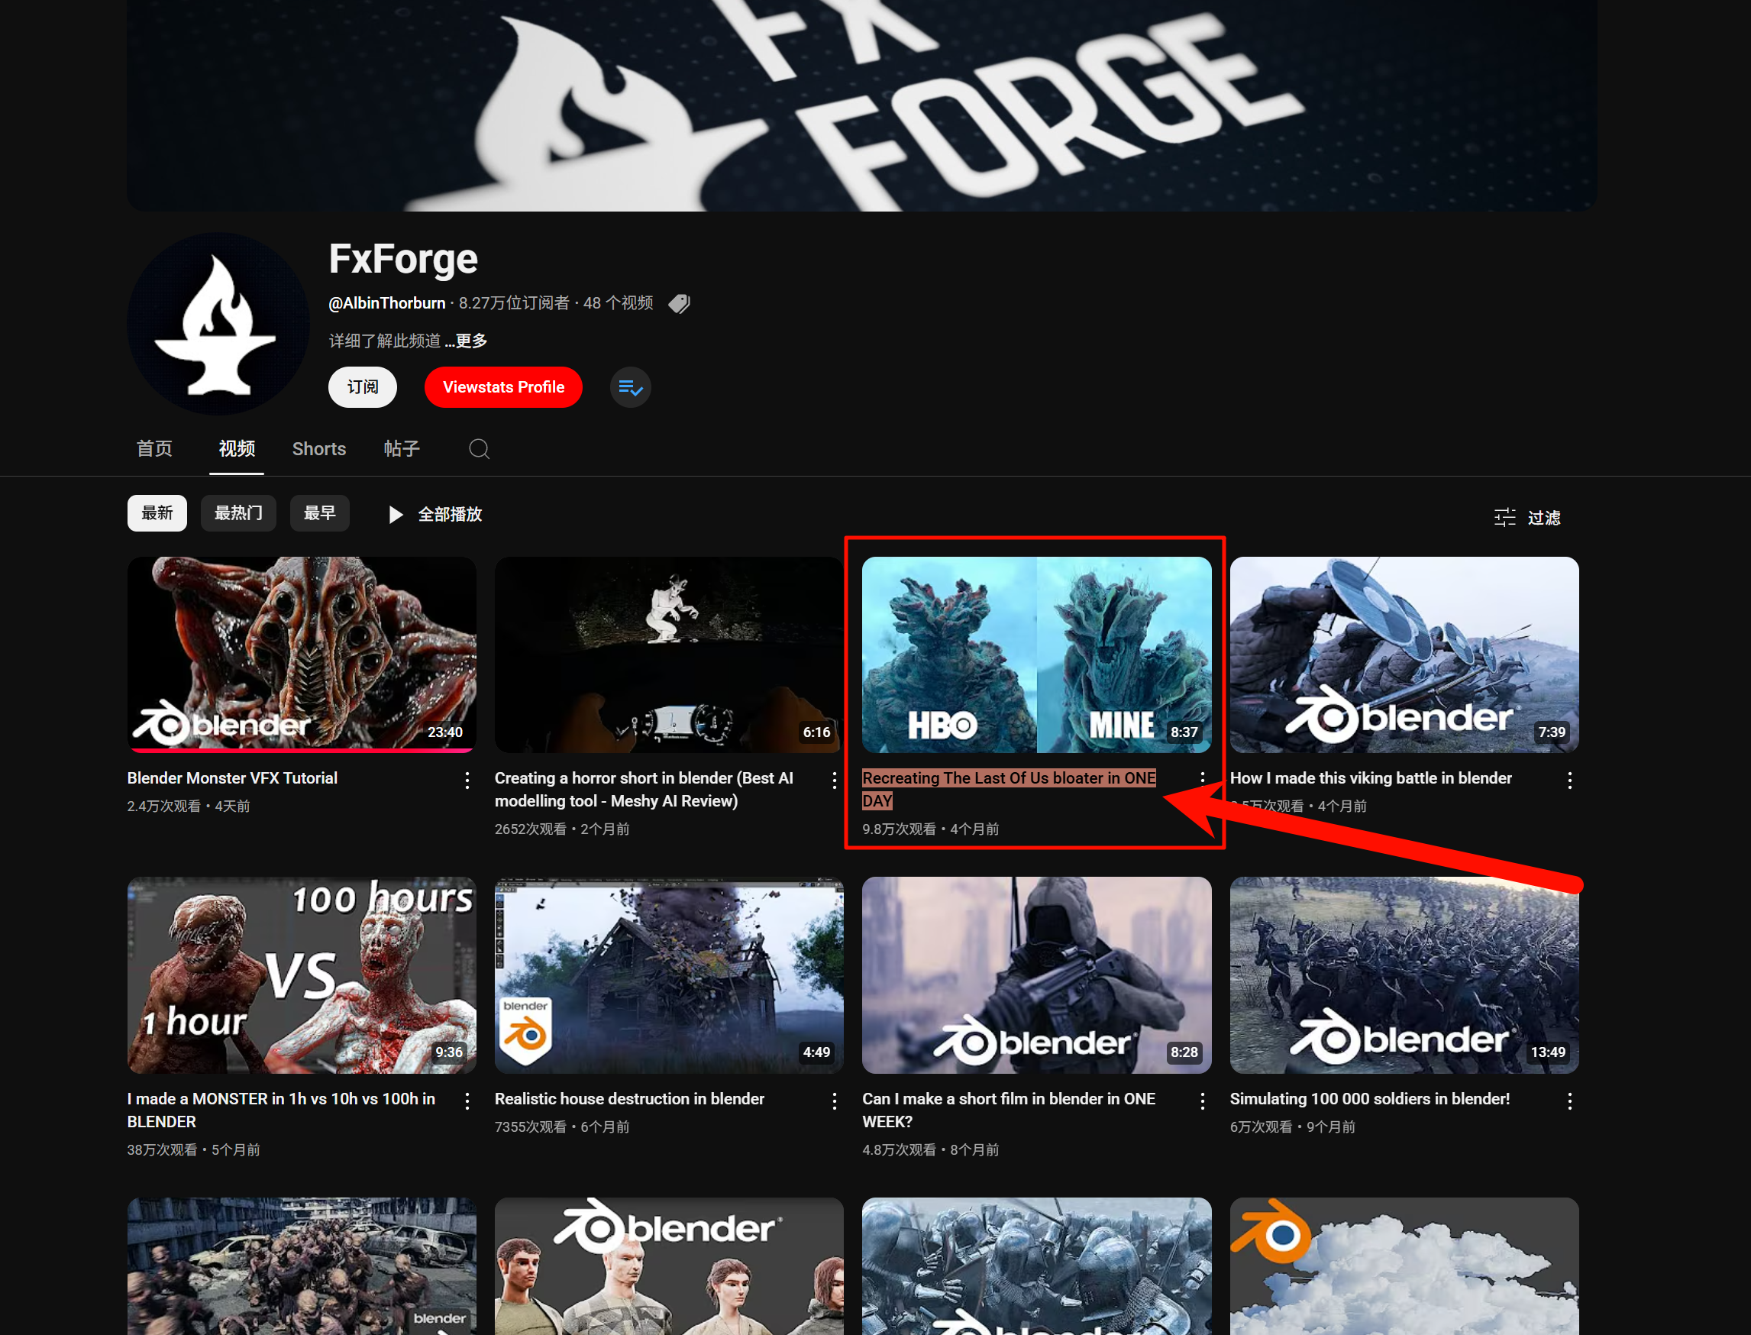Switch to the Shorts tab
This screenshot has height=1335, width=1751.
click(319, 449)
